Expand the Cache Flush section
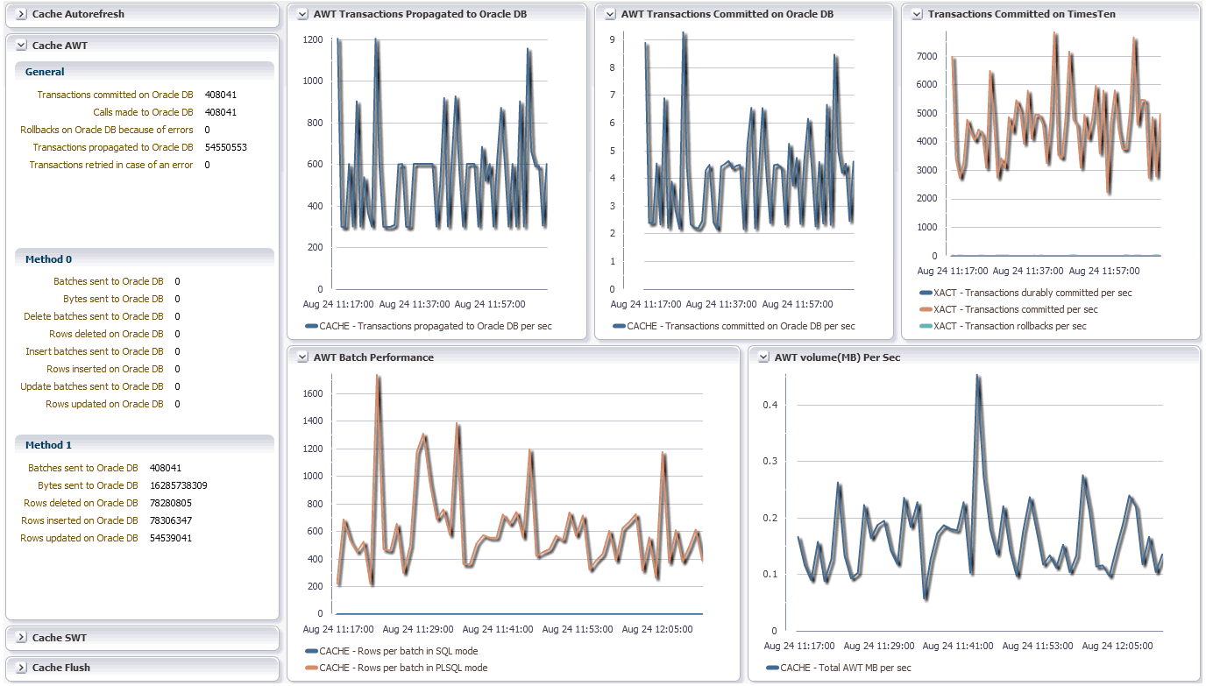This screenshot has height=686, width=1206. pos(21,668)
